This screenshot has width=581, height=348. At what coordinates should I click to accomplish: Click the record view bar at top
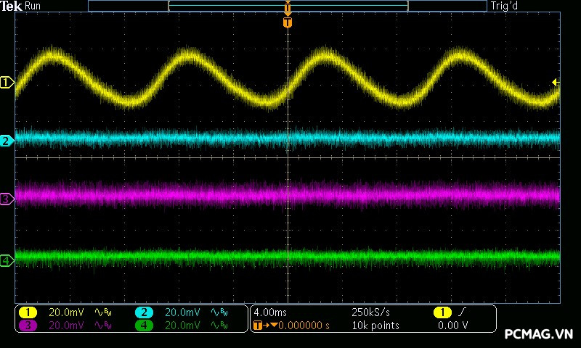288,6
